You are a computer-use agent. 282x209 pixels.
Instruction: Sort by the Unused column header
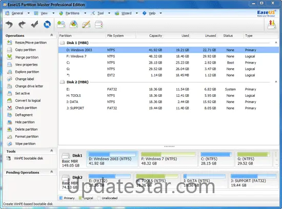204,35
